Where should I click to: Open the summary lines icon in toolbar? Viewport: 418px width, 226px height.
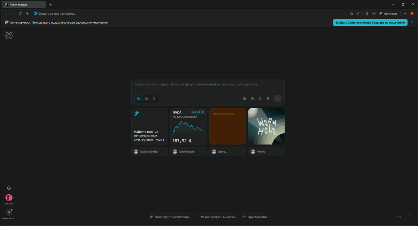pos(367,14)
